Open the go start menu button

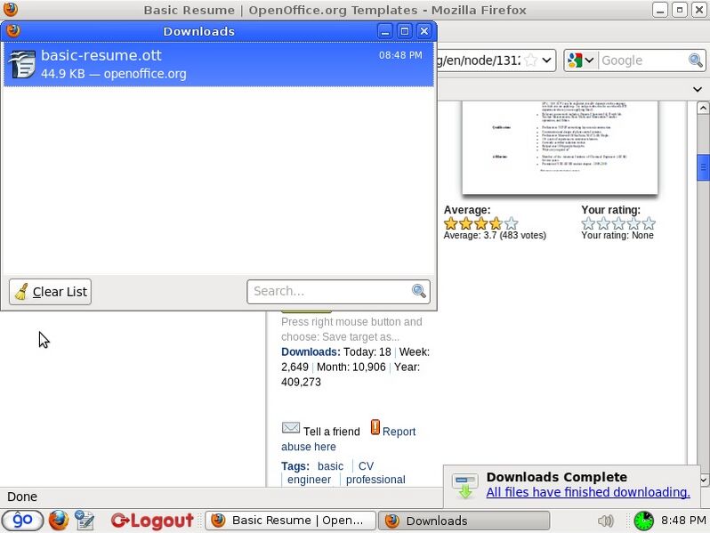pyautogui.click(x=22, y=521)
